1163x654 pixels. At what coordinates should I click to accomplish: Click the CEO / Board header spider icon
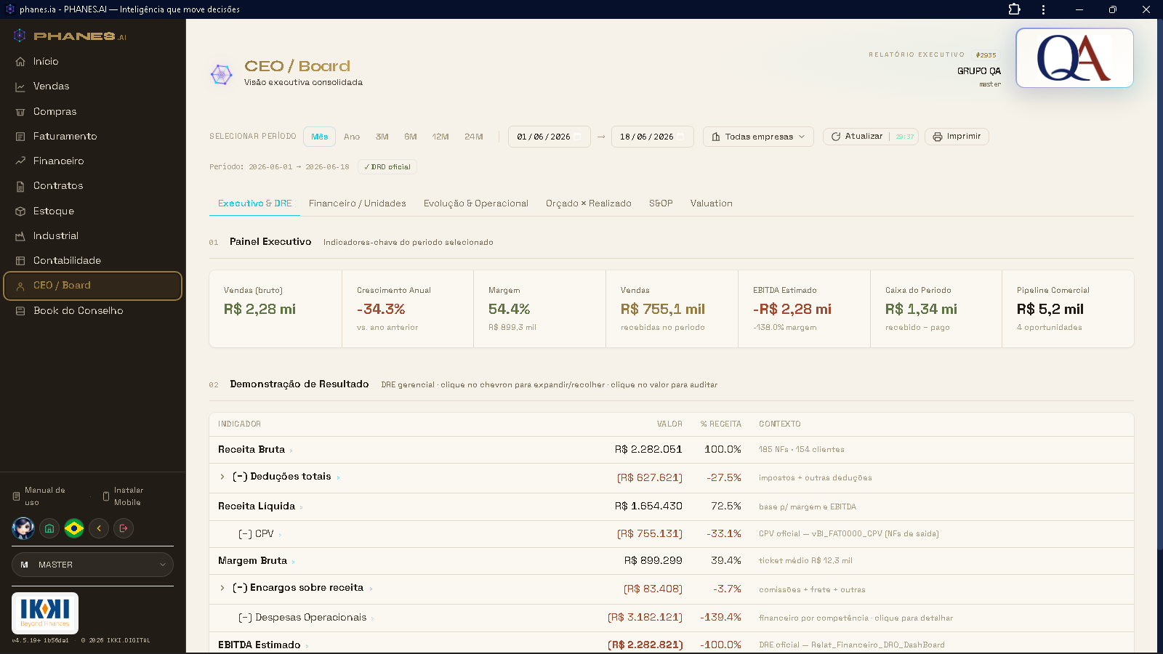221,73
